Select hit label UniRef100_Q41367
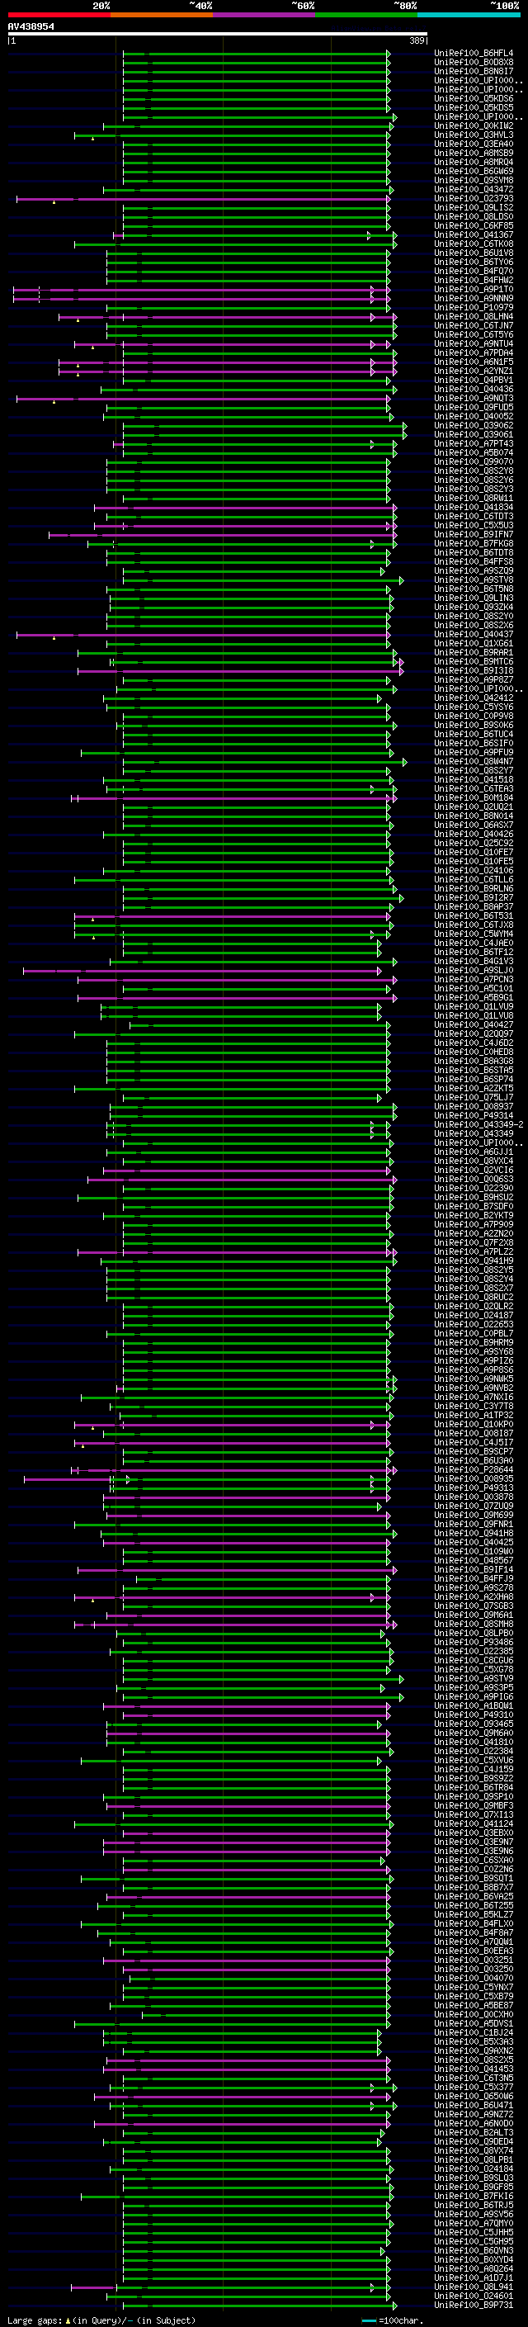This screenshot has height=2327, width=528. pos(474,235)
